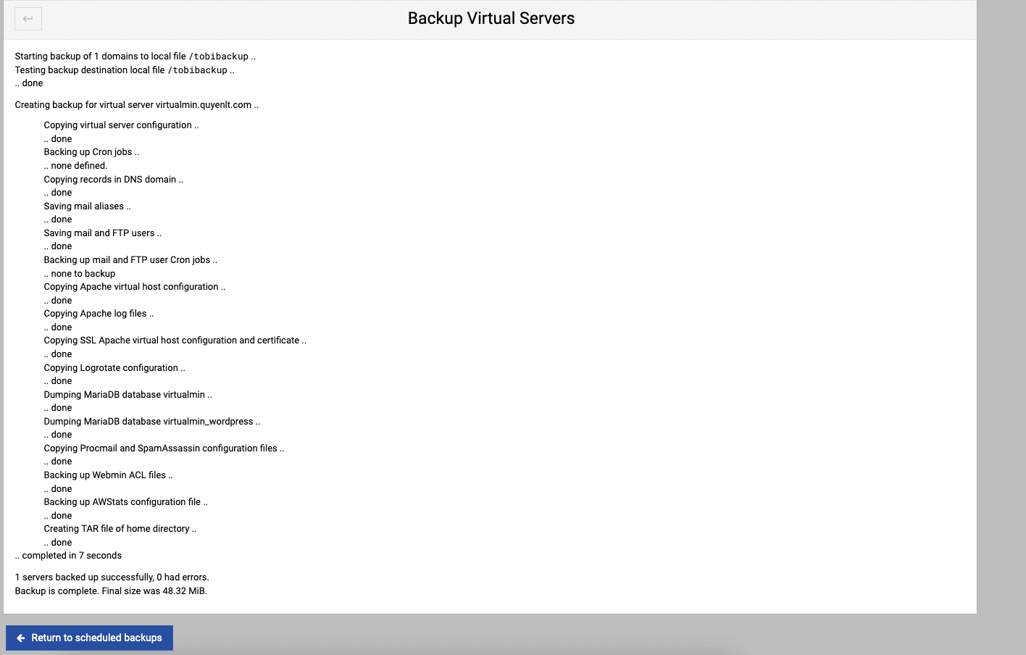Click the Dumping MariaDB database virtualmin_wordpress line

click(x=151, y=422)
